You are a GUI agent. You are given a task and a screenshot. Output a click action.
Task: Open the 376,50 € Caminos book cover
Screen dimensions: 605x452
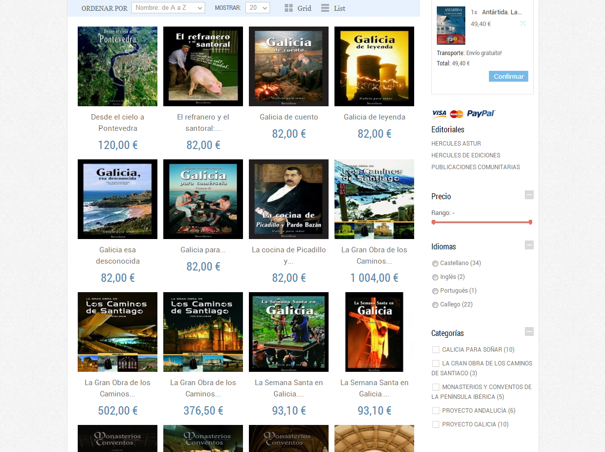pyautogui.click(x=203, y=332)
